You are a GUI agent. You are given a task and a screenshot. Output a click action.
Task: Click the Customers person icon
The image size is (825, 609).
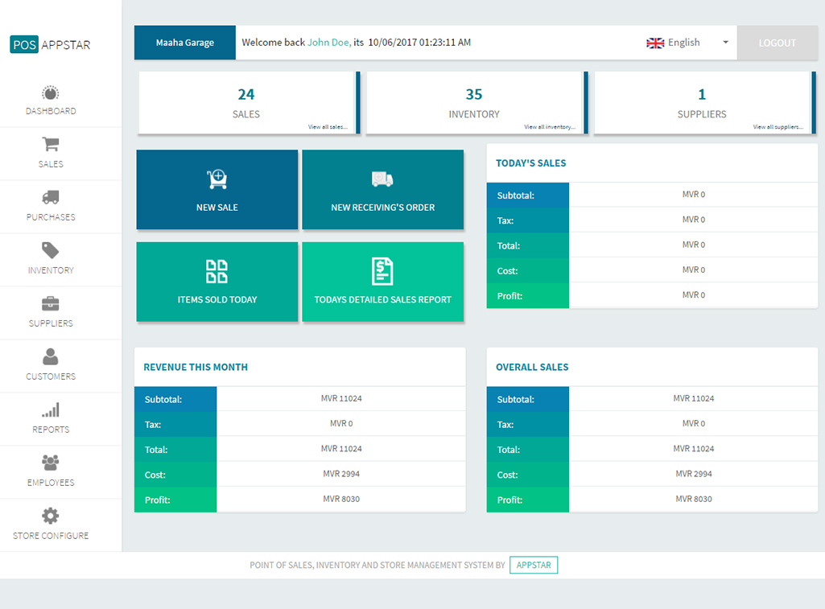coord(51,356)
